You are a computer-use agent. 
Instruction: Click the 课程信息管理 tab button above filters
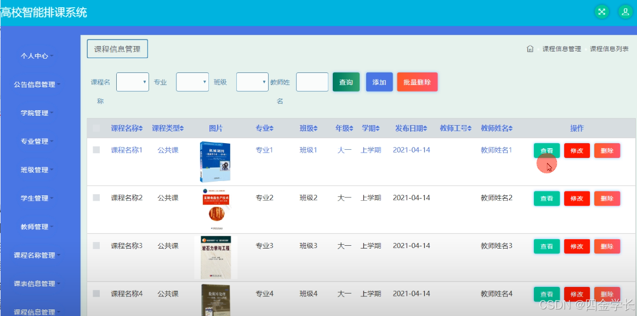point(117,49)
